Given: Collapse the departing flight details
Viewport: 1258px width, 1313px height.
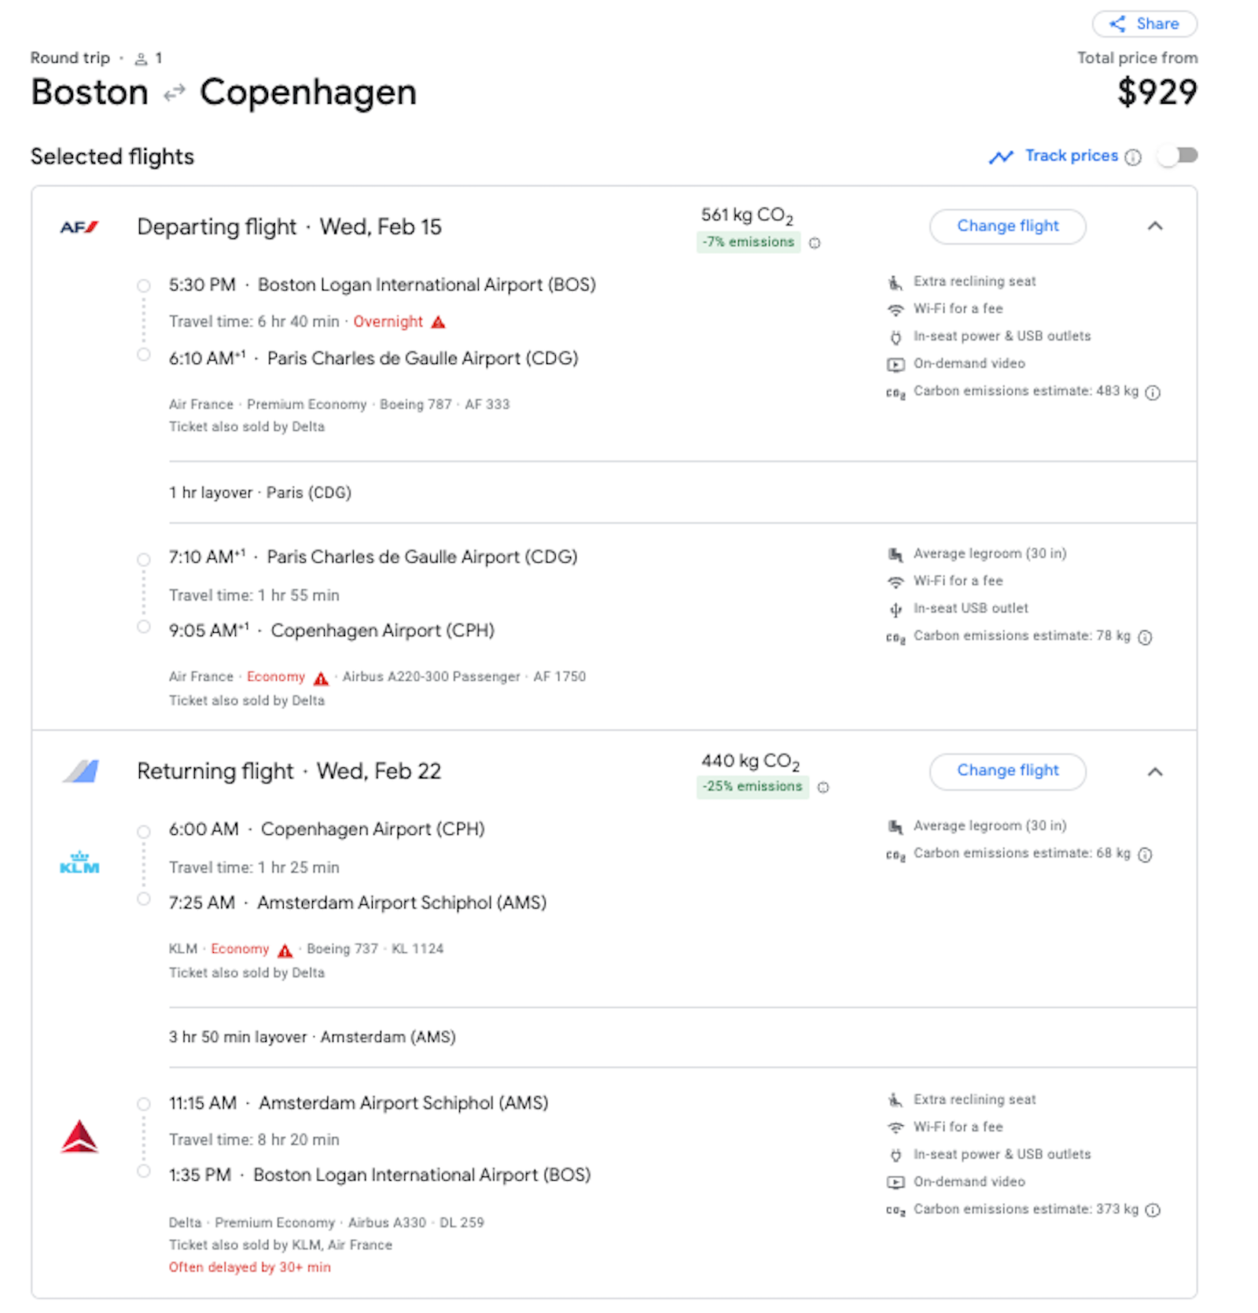Looking at the screenshot, I should [x=1155, y=226].
